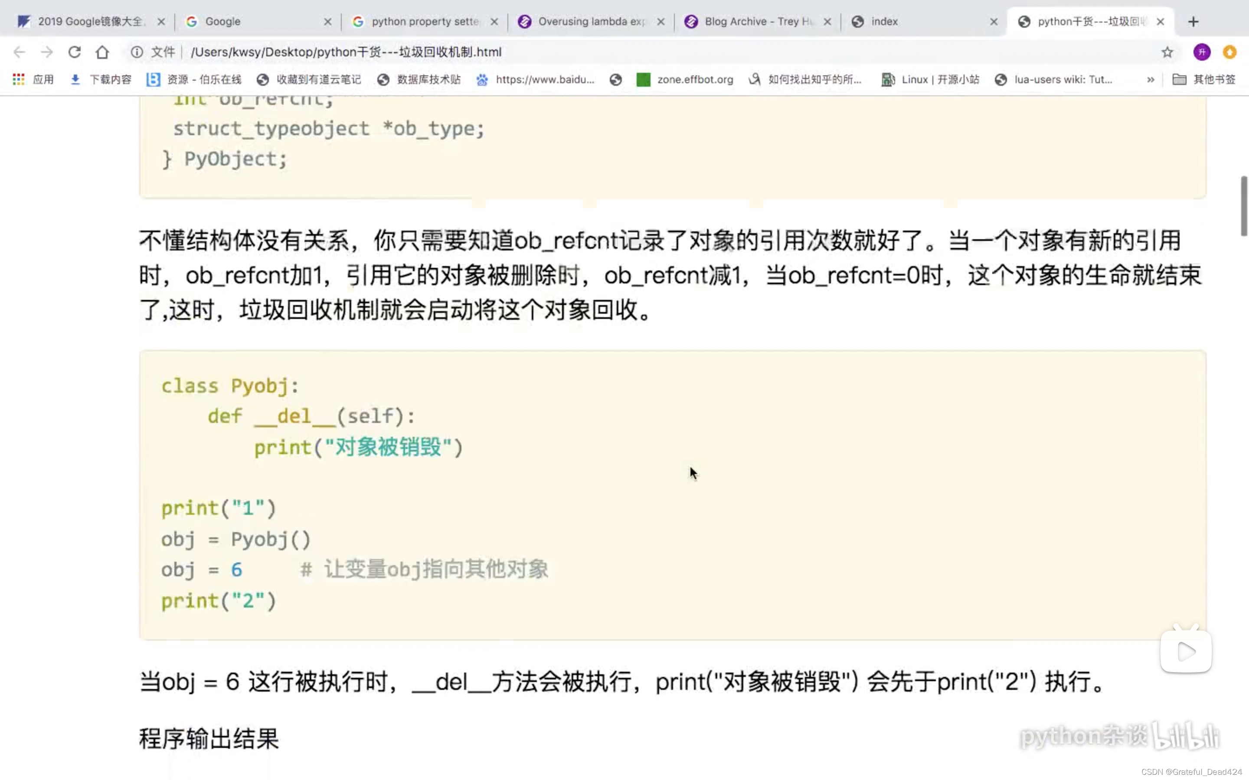This screenshot has width=1249, height=780.
Task: Click the browser back navigation arrow
Action: coord(19,52)
